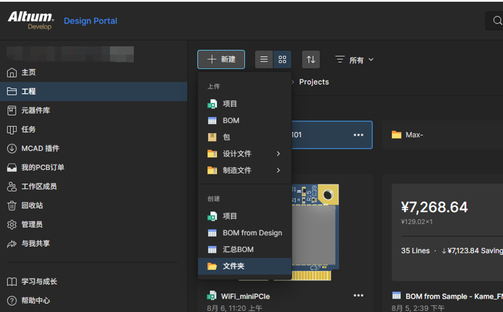
Task: Click the search magnifier icon in header
Action: pos(497,20)
